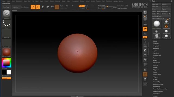This screenshot has width=174, height=97.
Task: Activate the Draw mode button
Action: pos(38,7)
